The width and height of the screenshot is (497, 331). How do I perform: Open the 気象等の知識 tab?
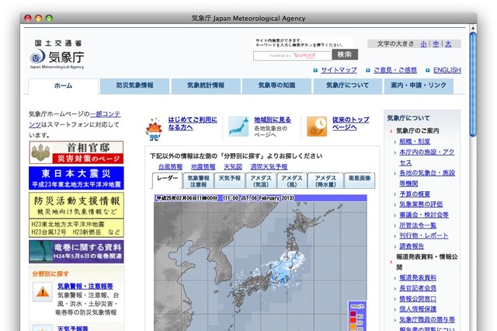276,85
